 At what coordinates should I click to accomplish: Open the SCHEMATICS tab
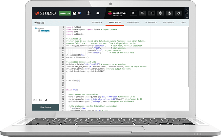[x=151, y=23]
